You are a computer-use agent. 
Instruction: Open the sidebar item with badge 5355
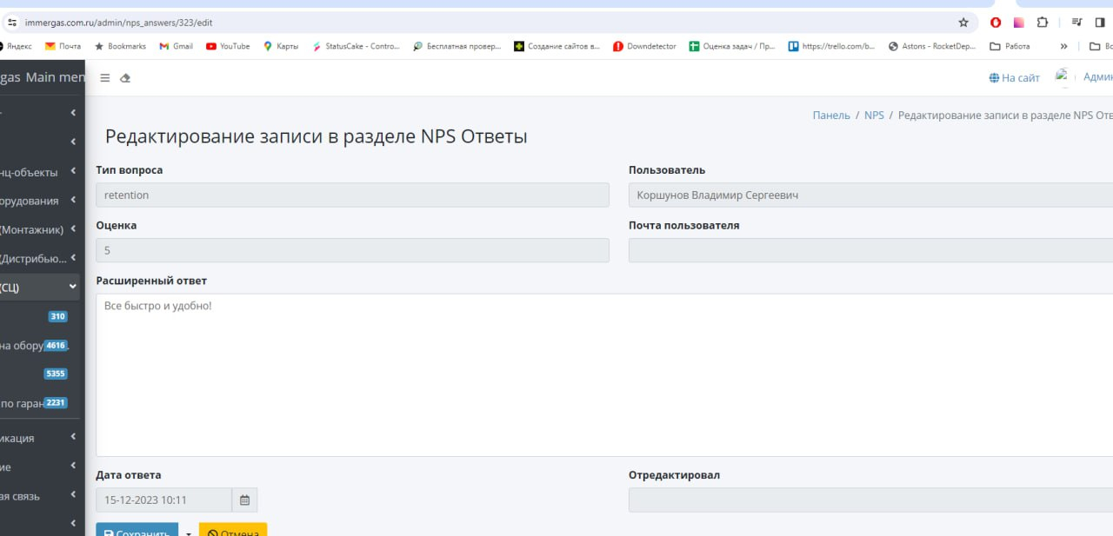pyautogui.click(x=40, y=374)
